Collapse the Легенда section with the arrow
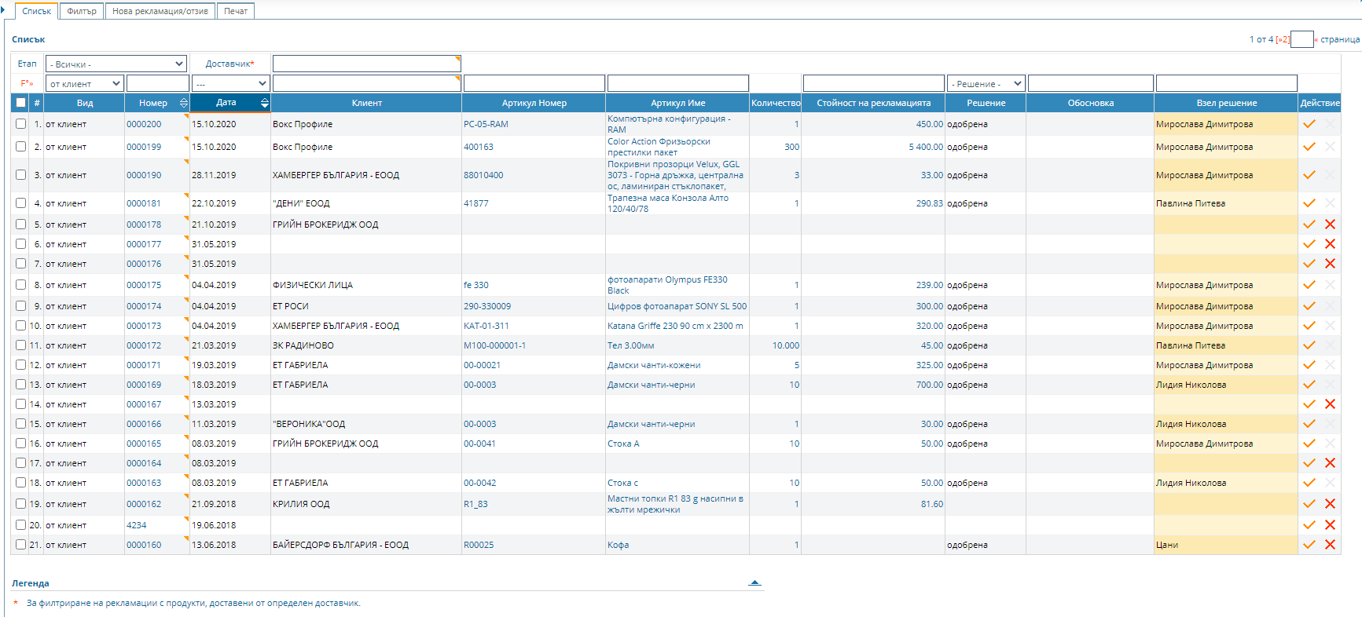This screenshot has width=1362, height=617. tap(754, 582)
